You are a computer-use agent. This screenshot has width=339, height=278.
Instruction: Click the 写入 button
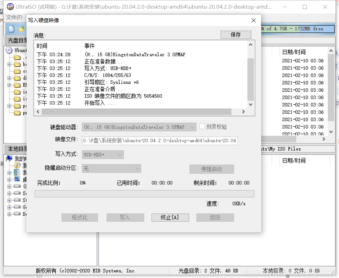pyautogui.click(x=125, y=217)
